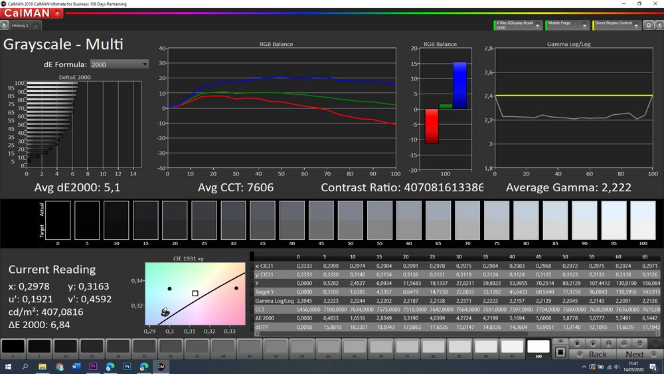Select the 0 percent black patch swatch

pos(13,347)
